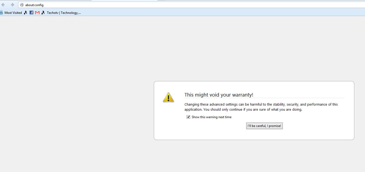The image size is (365, 172).
Task: Click the 'This might void your warranty!' heading
Action: [219, 95]
